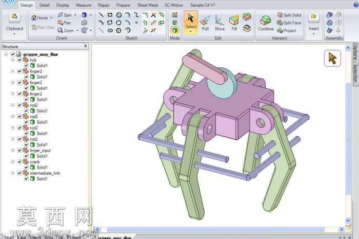
Task: Open the Repair ribbon tab
Action: click(x=104, y=5)
